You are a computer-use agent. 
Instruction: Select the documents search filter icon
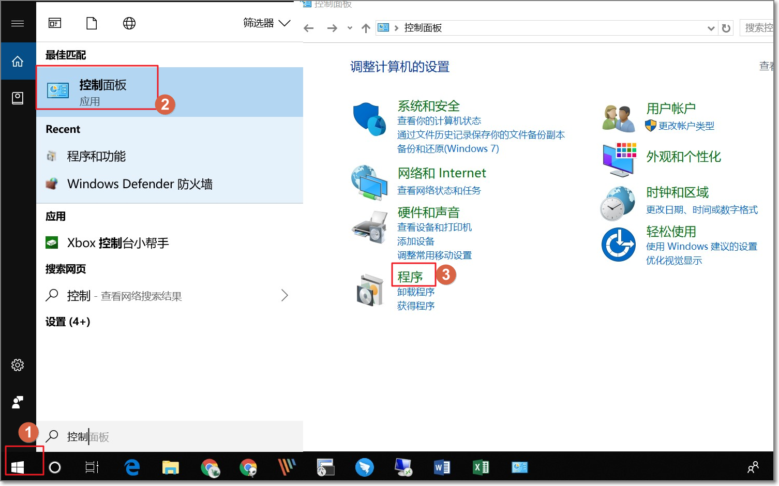[92, 23]
